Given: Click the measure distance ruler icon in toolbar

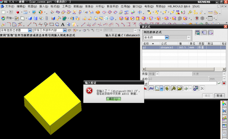Looking at the screenshot, I should tap(211, 12).
